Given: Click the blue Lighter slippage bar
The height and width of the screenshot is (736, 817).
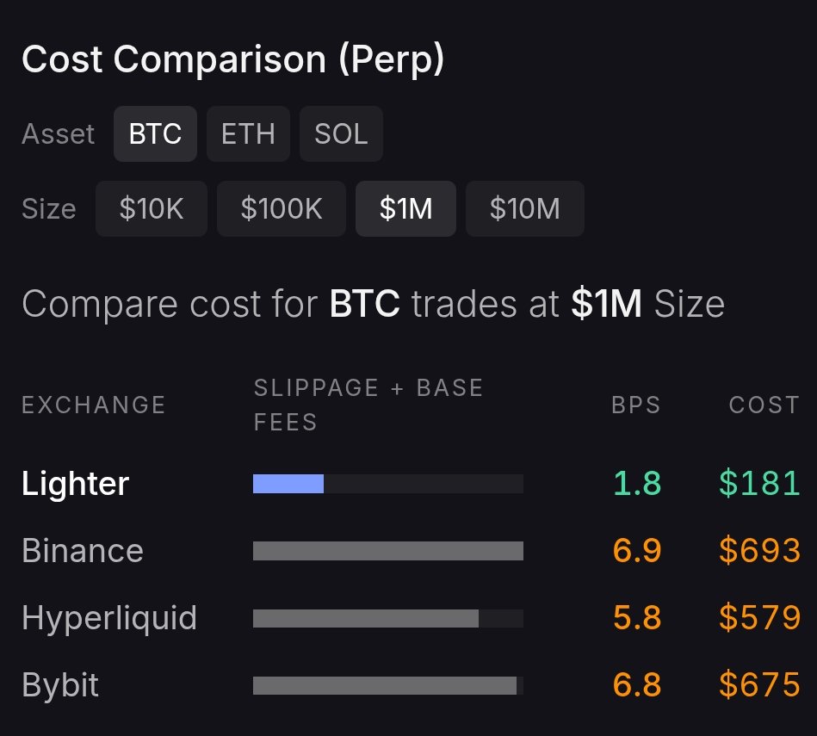Looking at the screenshot, I should (288, 484).
